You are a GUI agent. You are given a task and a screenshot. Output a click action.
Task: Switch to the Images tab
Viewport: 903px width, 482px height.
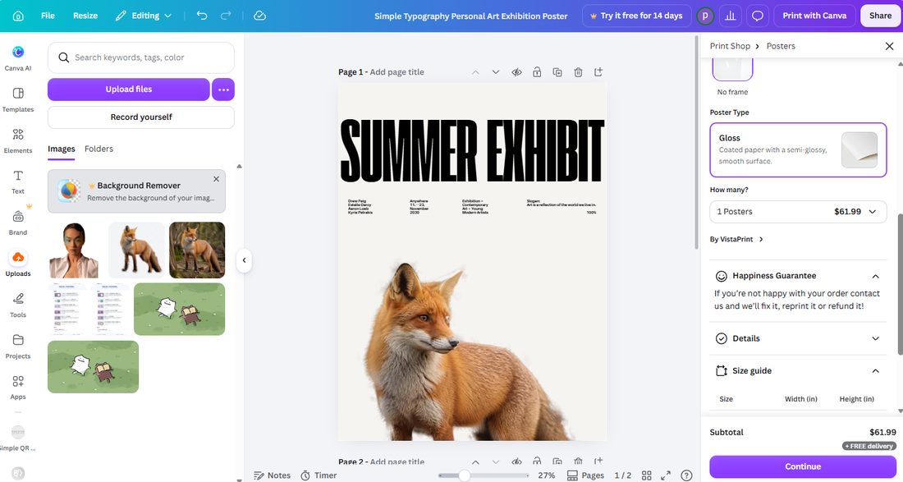click(x=61, y=149)
